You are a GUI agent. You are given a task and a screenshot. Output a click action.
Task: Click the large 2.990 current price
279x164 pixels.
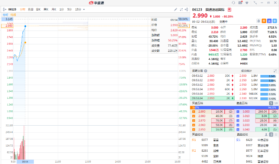tap(200, 16)
